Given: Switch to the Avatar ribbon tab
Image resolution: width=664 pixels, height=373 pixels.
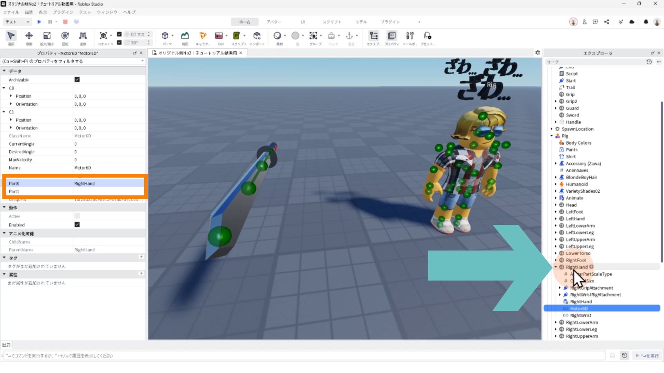Looking at the screenshot, I should point(274,22).
